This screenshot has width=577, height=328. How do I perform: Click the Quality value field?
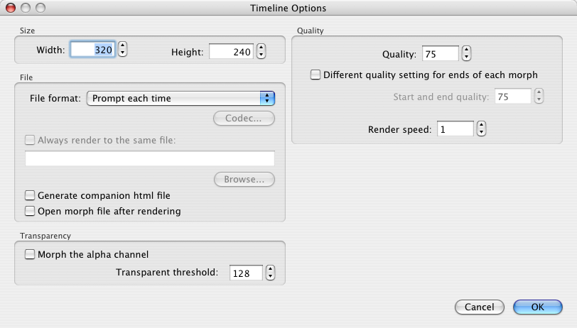pyautogui.click(x=439, y=53)
